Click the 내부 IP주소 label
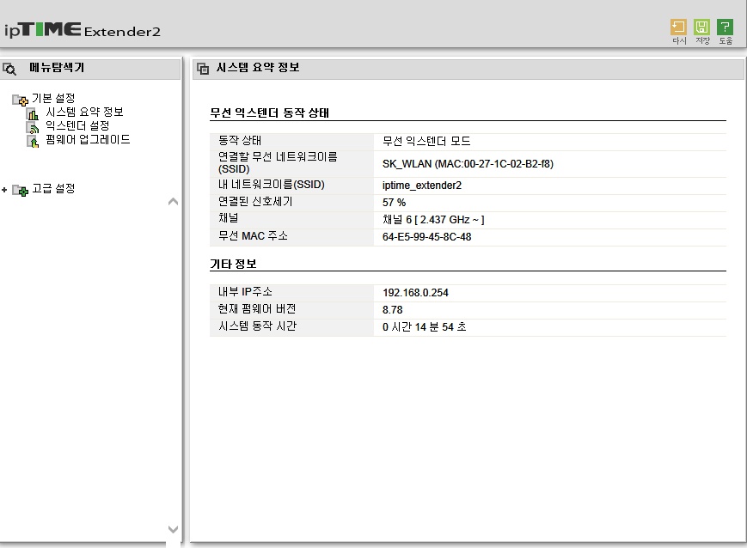Screen dimensions: 747x548 245,292
